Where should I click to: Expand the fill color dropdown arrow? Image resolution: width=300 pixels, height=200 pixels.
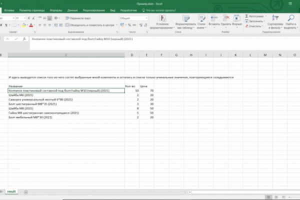coord(27,25)
